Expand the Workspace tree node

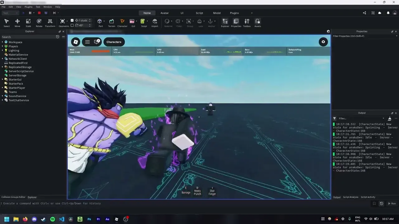(x=2, y=42)
